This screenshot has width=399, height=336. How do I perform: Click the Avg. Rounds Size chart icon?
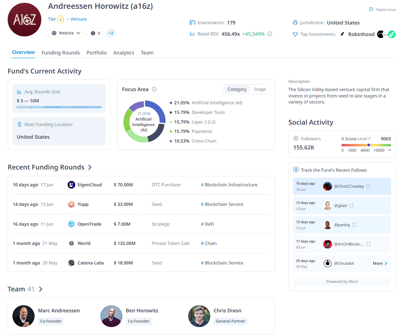tap(19, 92)
